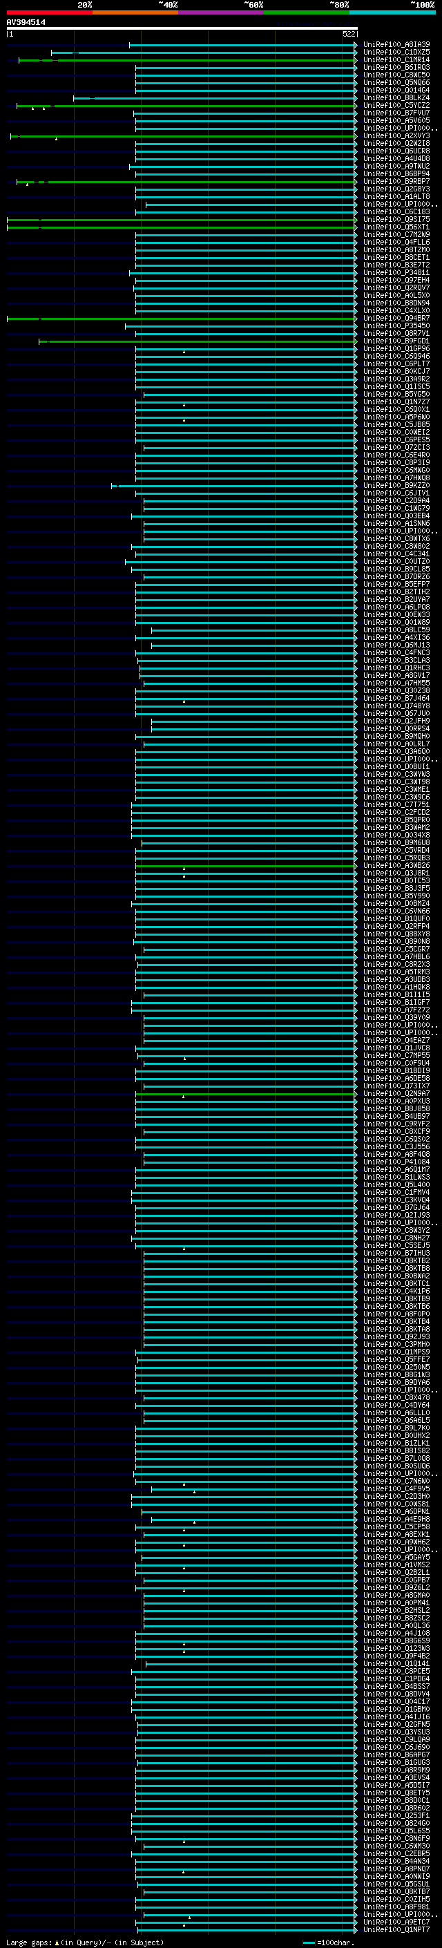This screenshot has height=1948, width=442.
Task: Click the hit label UniRef100_Q4FLL6
Action: (396, 242)
